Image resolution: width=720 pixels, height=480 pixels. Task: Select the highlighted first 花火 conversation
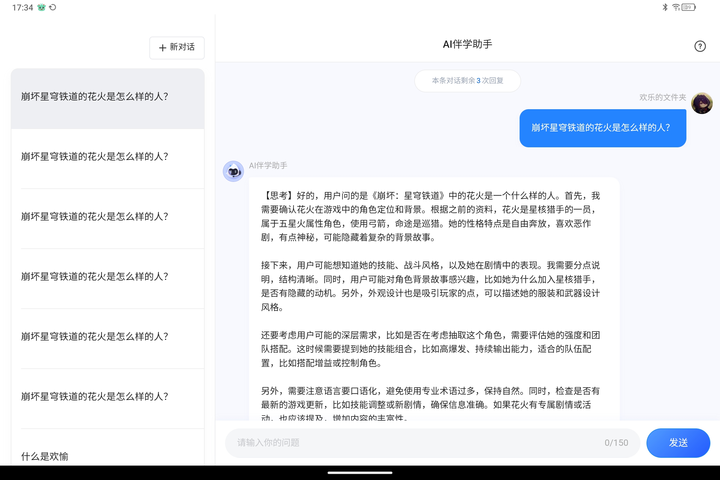tap(108, 98)
